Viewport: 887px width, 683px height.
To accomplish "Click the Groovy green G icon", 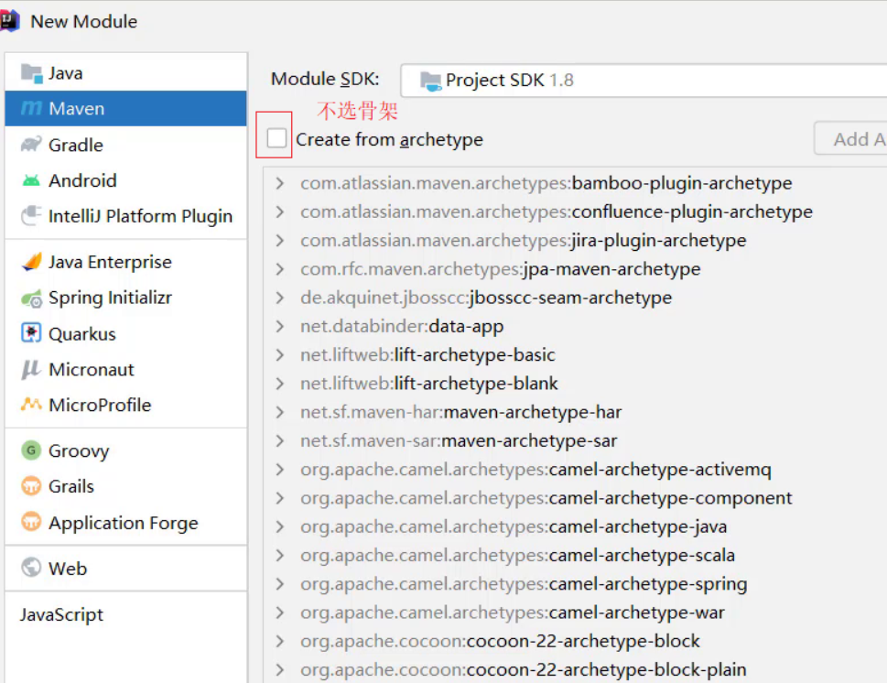I will click(x=32, y=450).
